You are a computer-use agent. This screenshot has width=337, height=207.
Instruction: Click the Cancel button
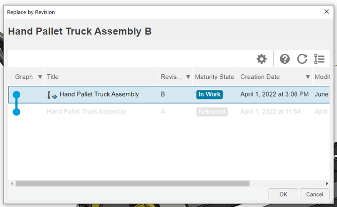[315, 194]
